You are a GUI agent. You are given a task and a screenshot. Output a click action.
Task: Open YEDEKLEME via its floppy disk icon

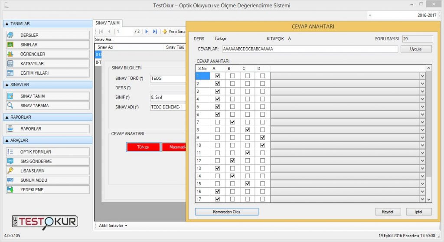click(10, 189)
